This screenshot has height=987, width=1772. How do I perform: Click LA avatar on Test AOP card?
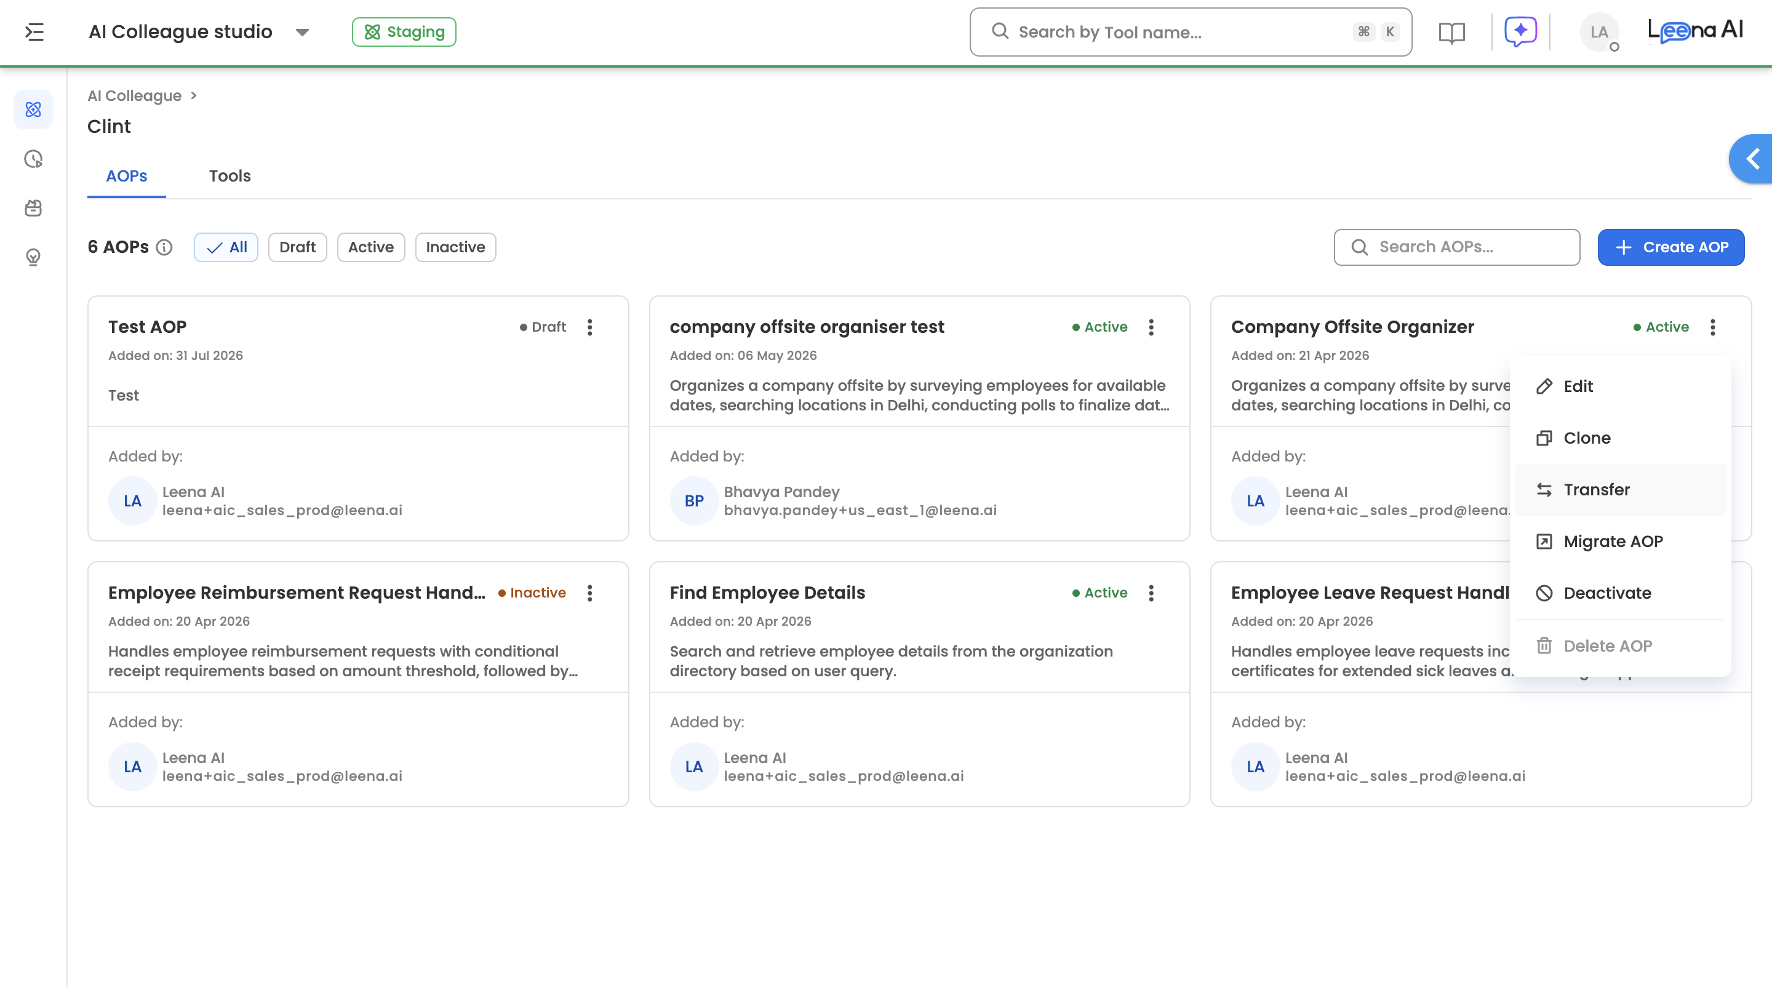click(132, 501)
